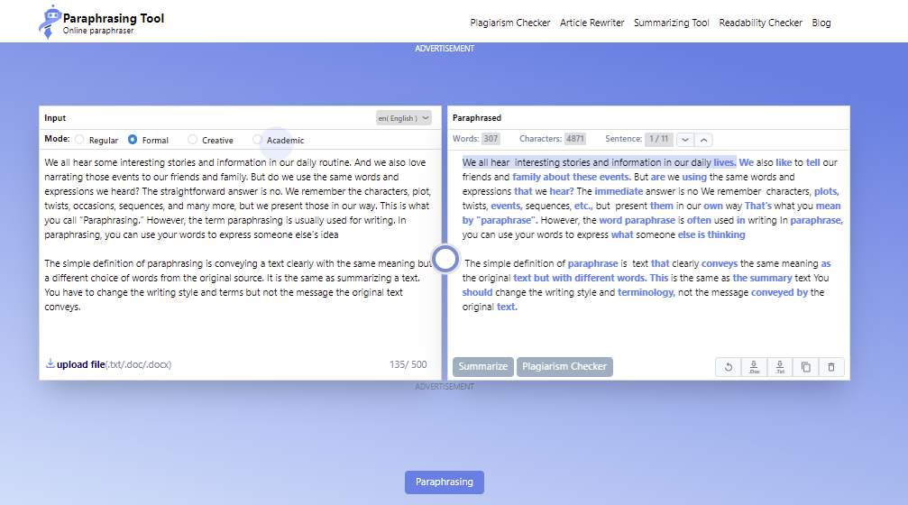This screenshot has width=908, height=505.
Task: Click the circular divider handle between panels
Action: [445, 260]
